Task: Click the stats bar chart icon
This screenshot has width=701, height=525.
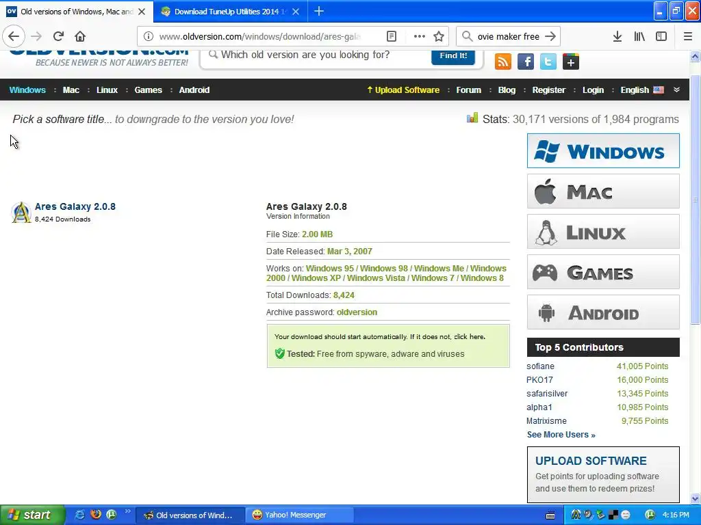Action: click(472, 118)
